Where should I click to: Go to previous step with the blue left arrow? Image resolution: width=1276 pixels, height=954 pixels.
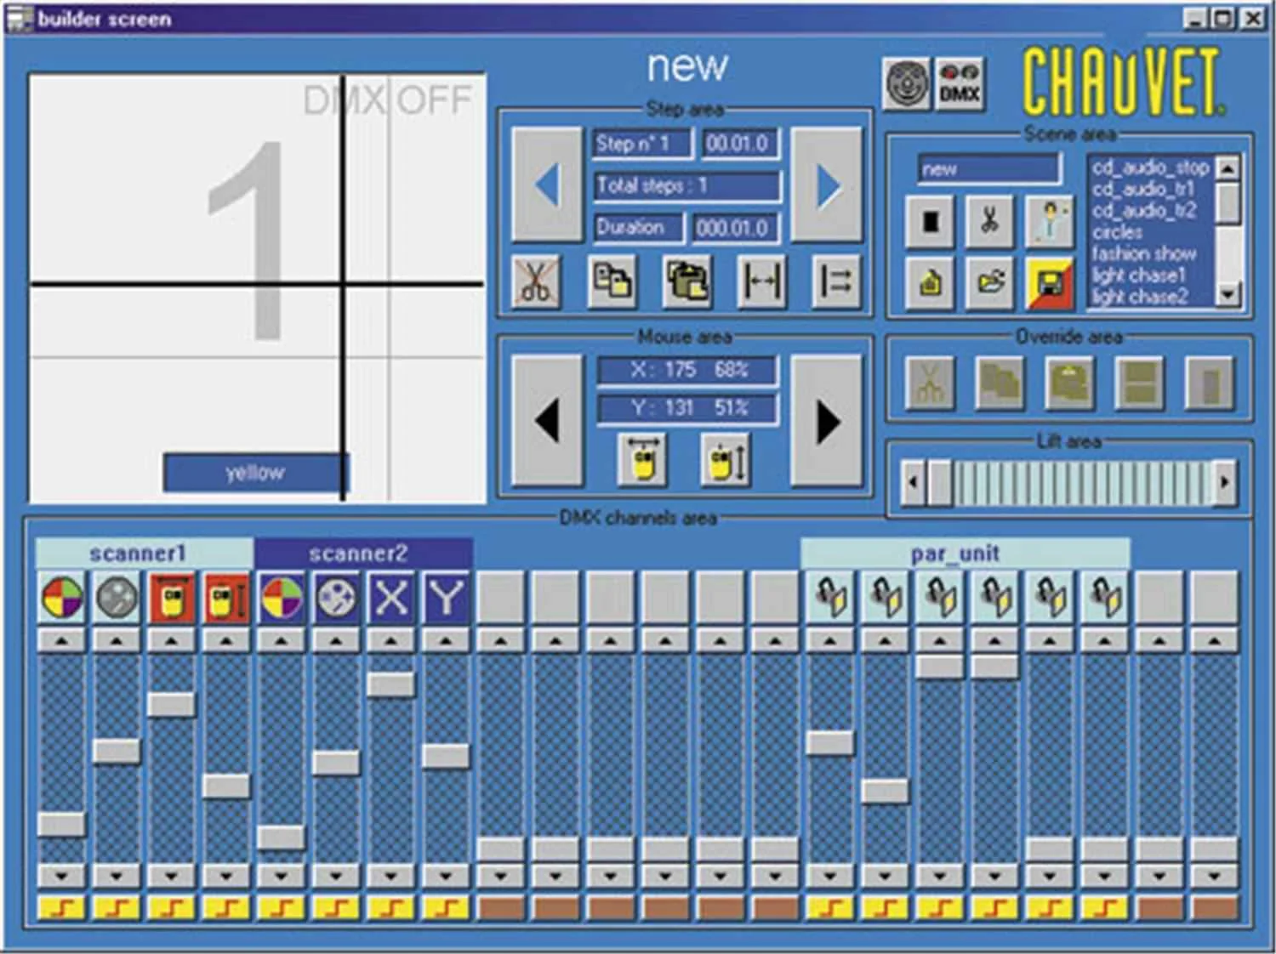pyautogui.click(x=548, y=185)
